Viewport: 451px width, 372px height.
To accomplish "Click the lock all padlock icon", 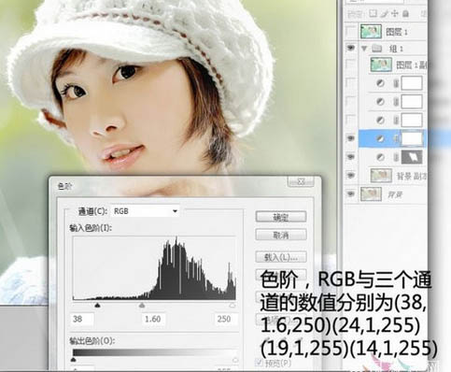I will 405,13.
